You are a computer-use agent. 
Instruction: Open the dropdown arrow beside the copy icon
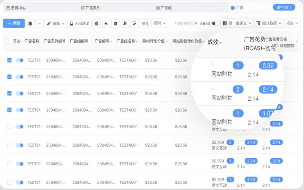point(39,23)
